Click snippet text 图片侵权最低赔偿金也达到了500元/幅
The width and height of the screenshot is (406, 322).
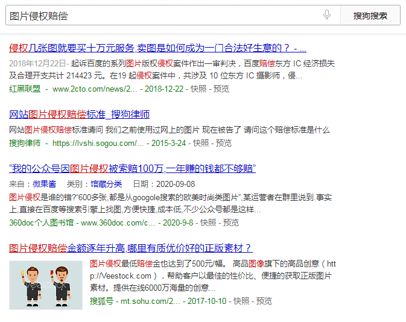coord(156,264)
